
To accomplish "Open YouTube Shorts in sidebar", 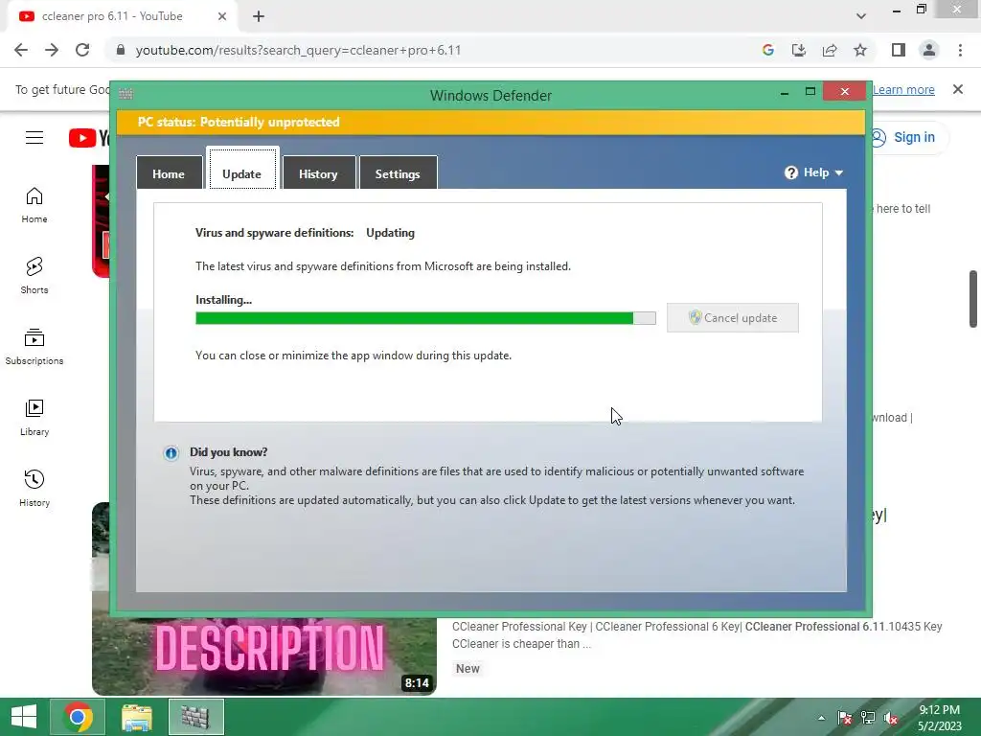I will 34,275.
